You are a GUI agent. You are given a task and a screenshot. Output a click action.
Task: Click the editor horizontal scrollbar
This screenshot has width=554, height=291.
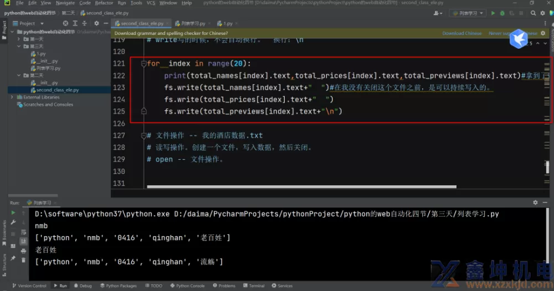pyautogui.click(x=302, y=187)
